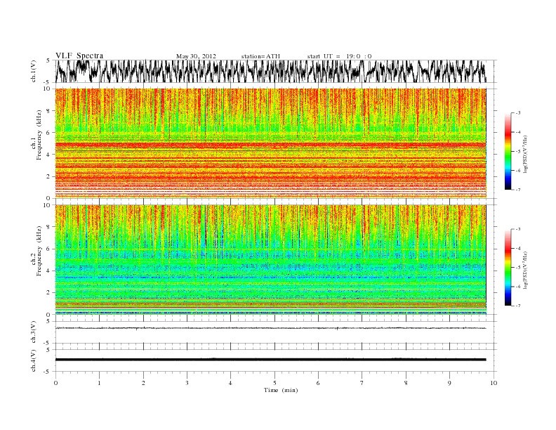This screenshot has height=430, width=556.
Task: Click the 'VLF Spectra' title text
Action: [79, 56]
